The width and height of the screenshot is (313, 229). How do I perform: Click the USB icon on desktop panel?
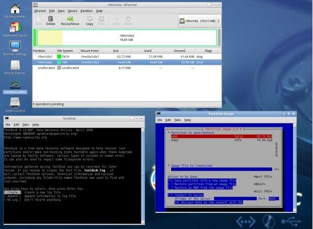[x=291, y=221]
